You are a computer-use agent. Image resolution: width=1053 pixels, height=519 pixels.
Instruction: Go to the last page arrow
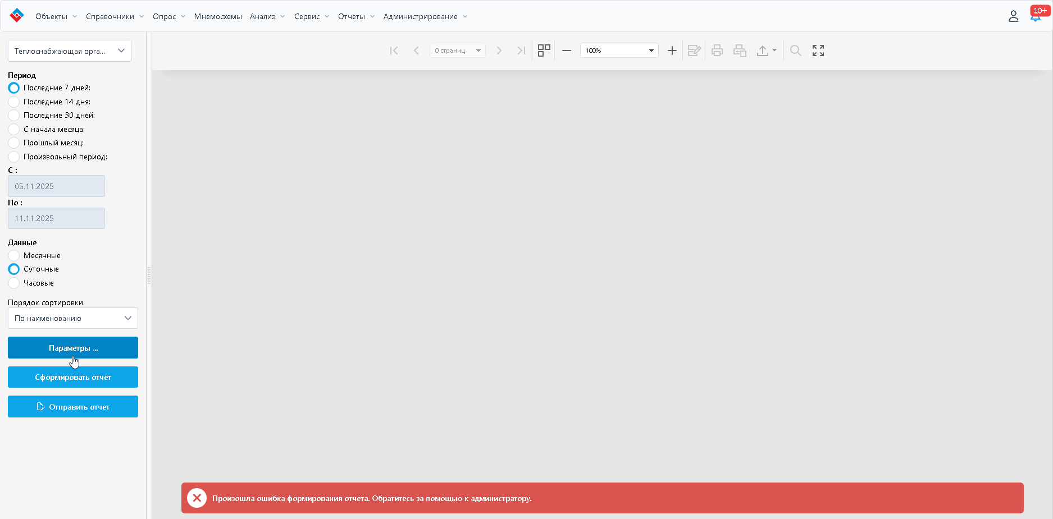click(x=521, y=50)
